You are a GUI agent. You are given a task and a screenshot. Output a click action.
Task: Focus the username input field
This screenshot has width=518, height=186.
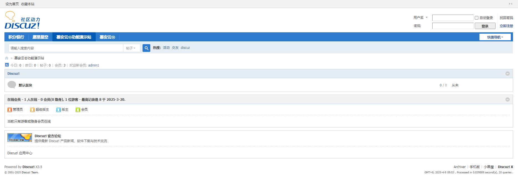pos(453,18)
